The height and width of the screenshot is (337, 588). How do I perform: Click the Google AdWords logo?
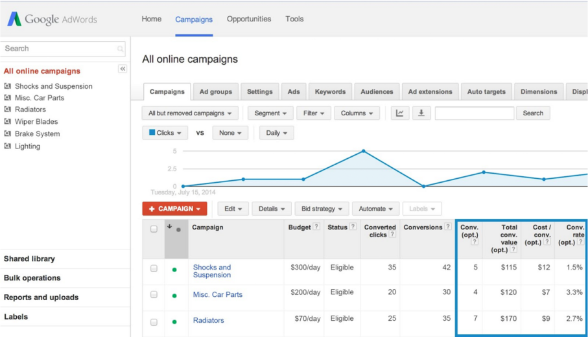pos(52,19)
